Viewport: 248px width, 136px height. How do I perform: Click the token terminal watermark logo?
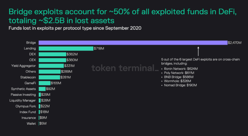click(x=123, y=69)
